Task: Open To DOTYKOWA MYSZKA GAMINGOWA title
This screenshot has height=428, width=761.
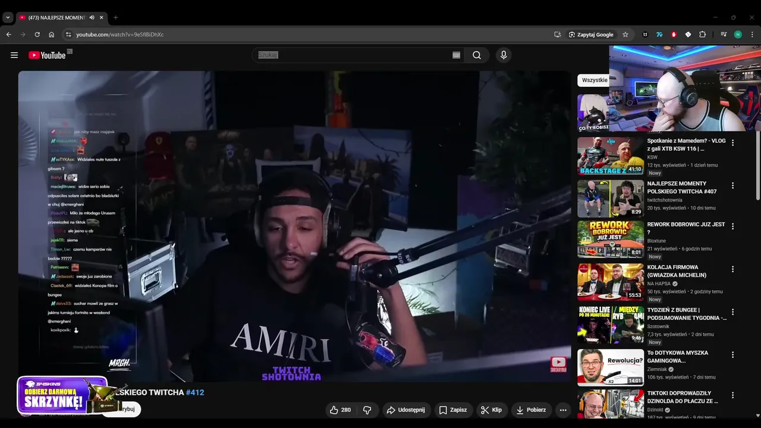Action: [677, 357]
